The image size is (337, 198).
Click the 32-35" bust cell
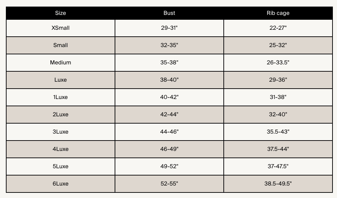(169, 45)
